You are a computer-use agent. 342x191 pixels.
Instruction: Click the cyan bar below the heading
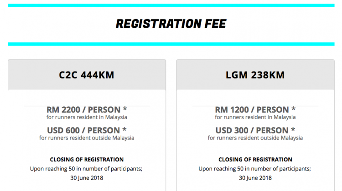171,44
